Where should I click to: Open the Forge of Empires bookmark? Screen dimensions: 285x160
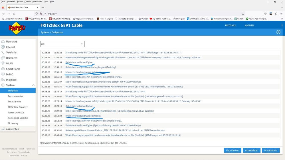tap(105, 19)
